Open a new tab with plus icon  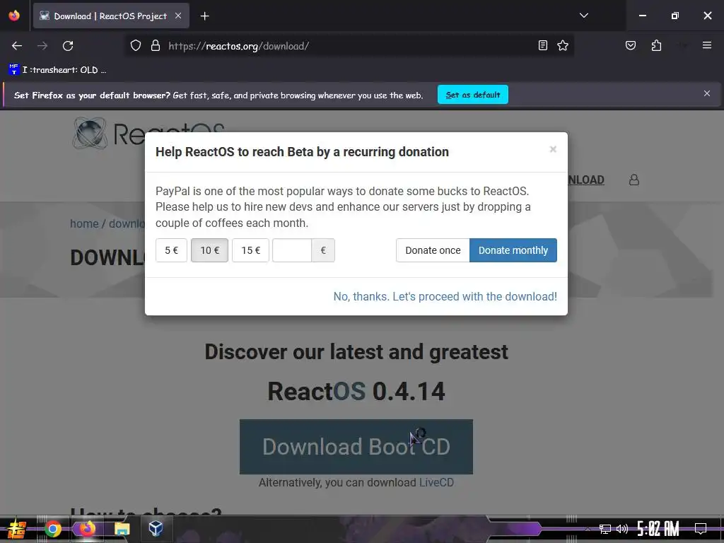point(204,16)
